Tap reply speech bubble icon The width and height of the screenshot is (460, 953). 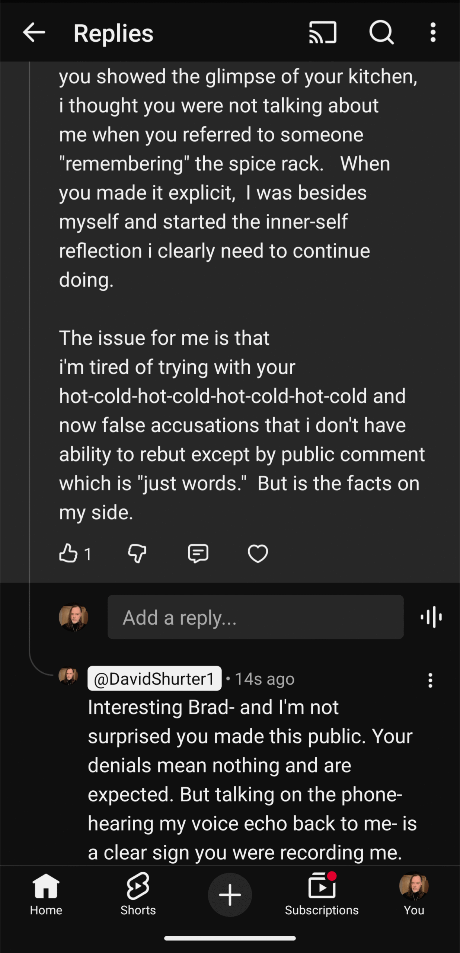(198, 553)
